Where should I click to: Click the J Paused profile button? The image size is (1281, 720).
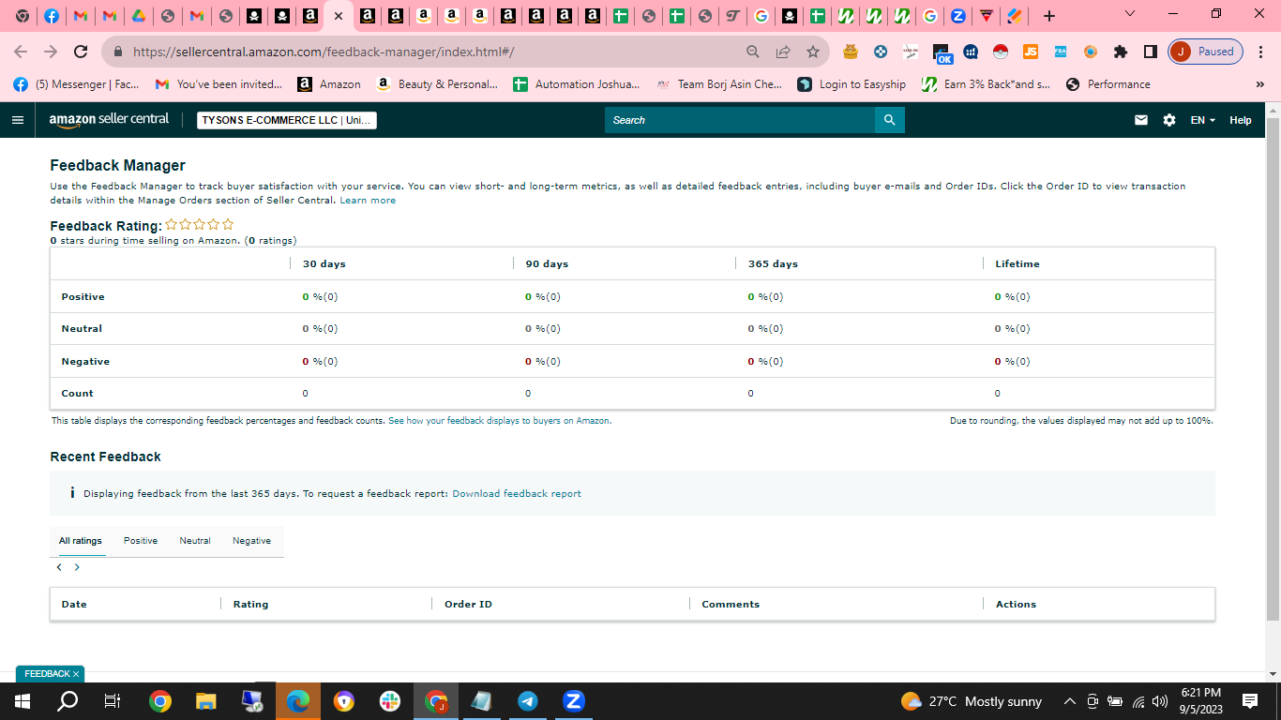1205,52
